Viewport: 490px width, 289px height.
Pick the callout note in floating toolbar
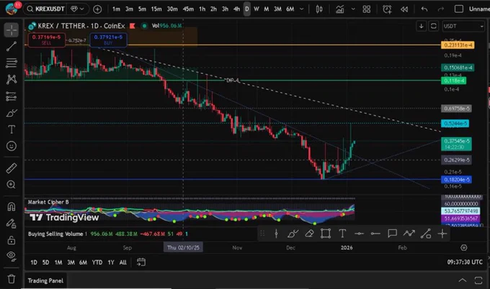[392, 234]
